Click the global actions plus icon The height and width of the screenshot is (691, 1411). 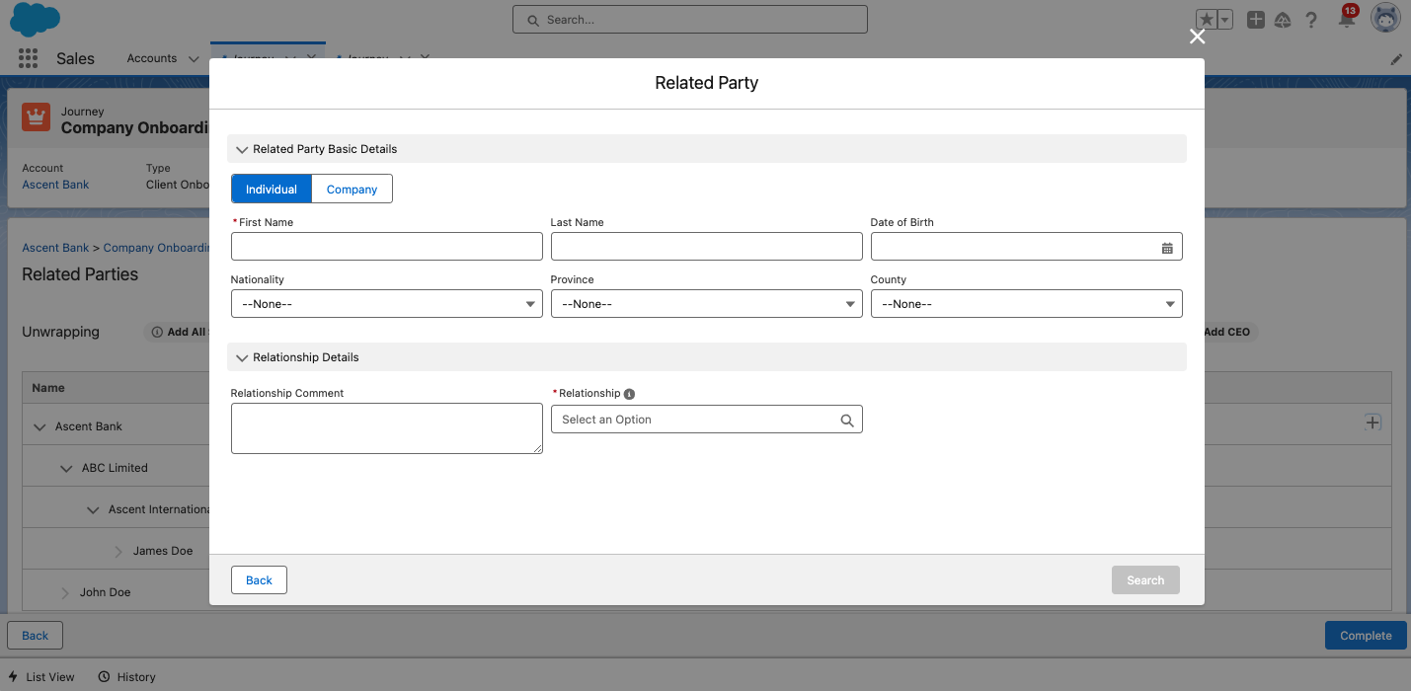point(1255,20)
